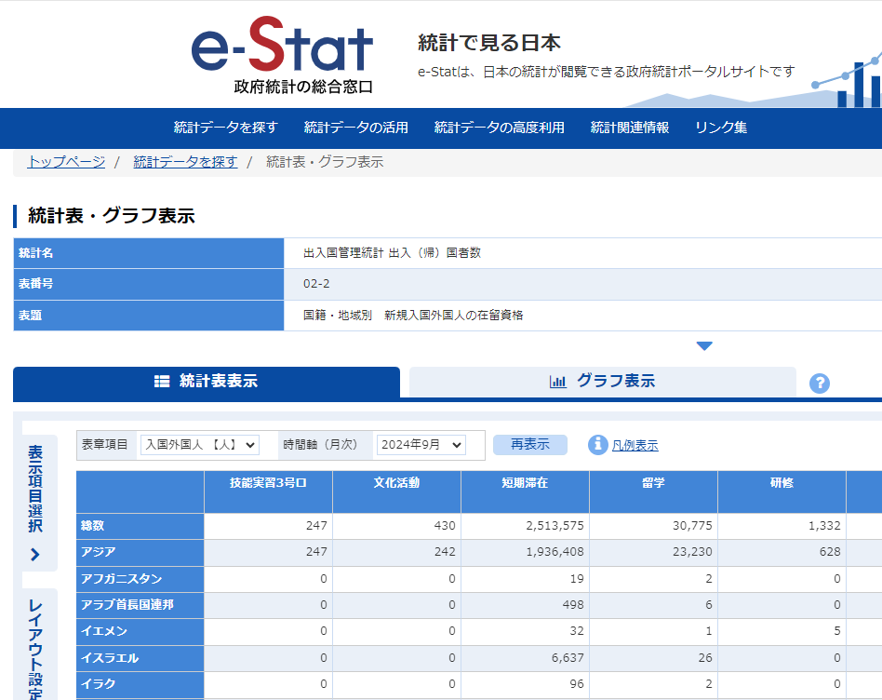Select the アジア row header

point(140,553)
